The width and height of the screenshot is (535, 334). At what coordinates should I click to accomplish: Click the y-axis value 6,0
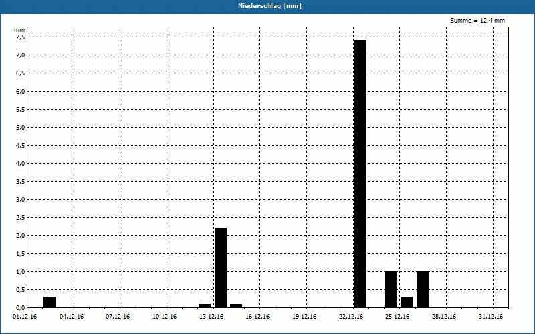point(21,92)
